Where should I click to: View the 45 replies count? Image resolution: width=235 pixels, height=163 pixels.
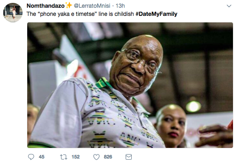click(41, 157)
